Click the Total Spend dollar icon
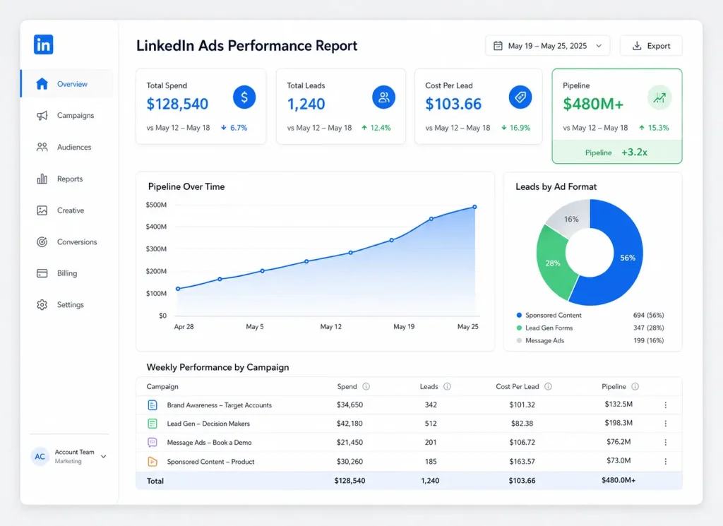The height and width of the screenshot is (526, 723). point(244,97)
